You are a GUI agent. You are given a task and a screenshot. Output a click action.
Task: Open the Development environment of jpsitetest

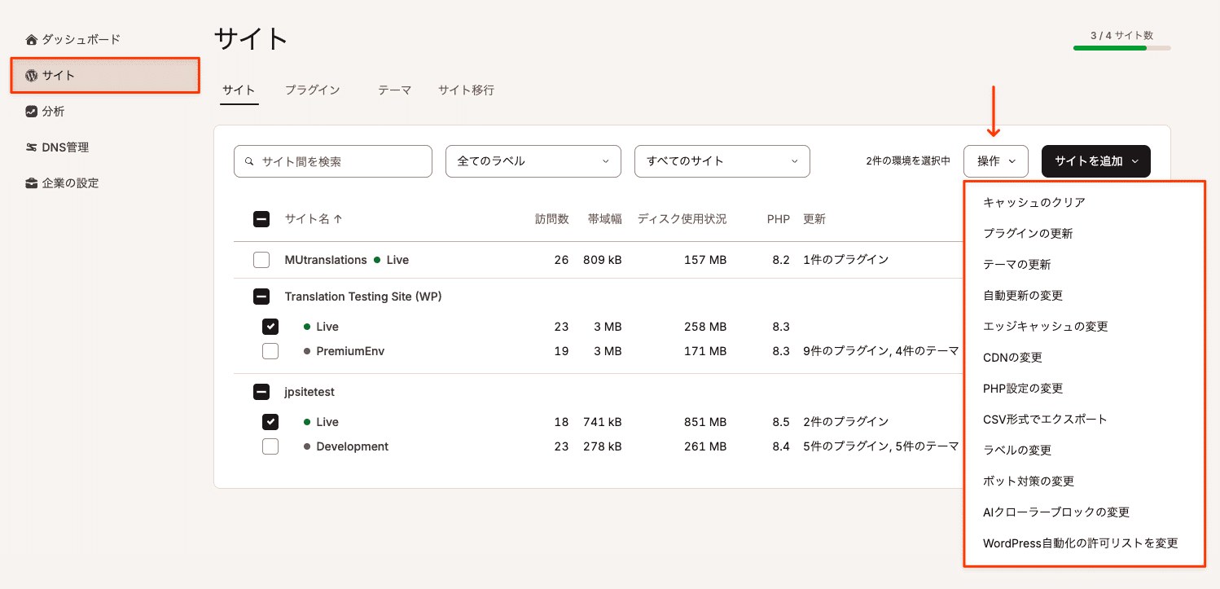pos(352,446)
